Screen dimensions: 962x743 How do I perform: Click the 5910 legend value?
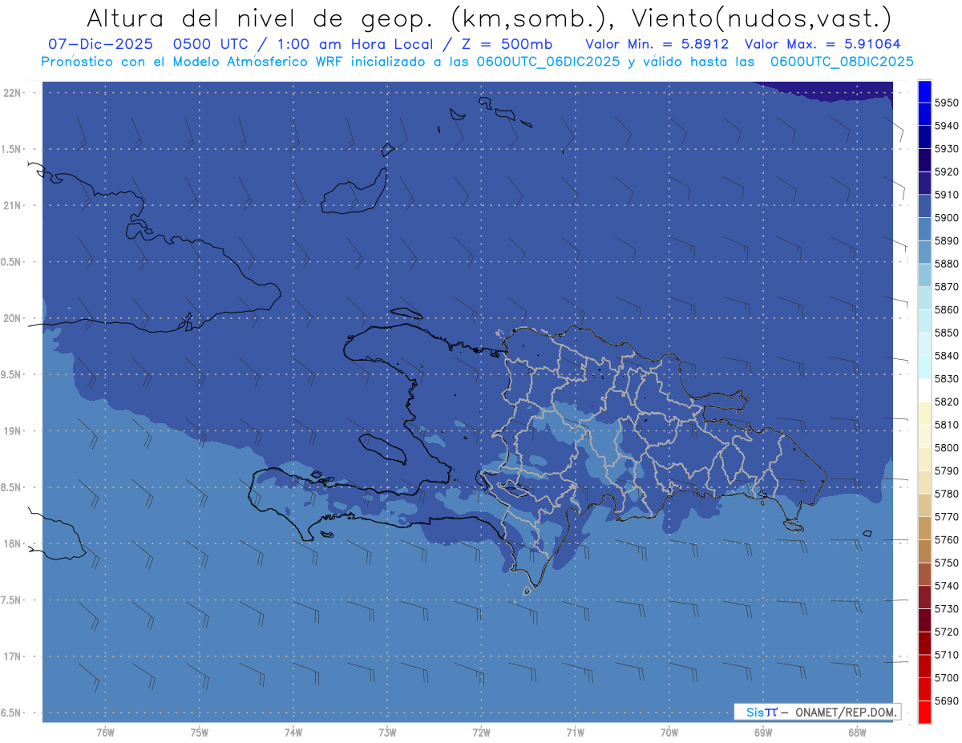pyautogui.click(x=946, y=195)
